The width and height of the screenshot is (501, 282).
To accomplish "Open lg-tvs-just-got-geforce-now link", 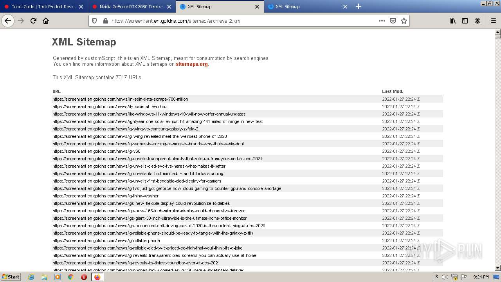I will tap(167, 188).
